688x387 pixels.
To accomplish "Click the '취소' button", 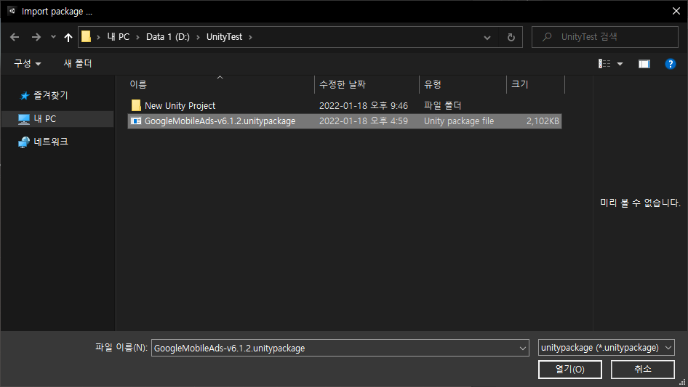I will (x=643, y=370).
